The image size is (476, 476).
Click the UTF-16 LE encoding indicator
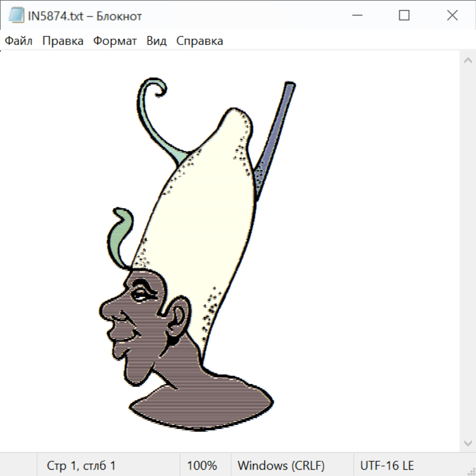[387, 466]
